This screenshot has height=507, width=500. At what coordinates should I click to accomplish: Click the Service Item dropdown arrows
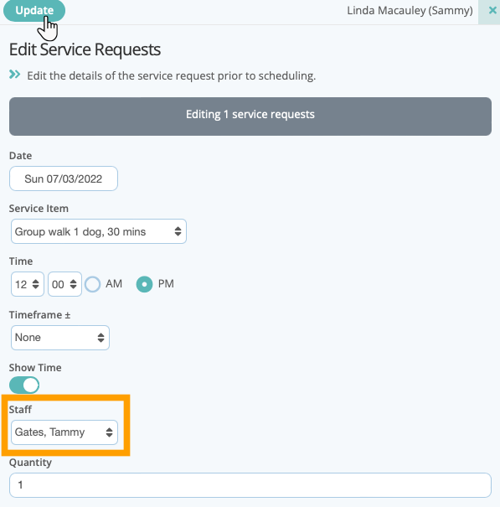pos(178,231)
